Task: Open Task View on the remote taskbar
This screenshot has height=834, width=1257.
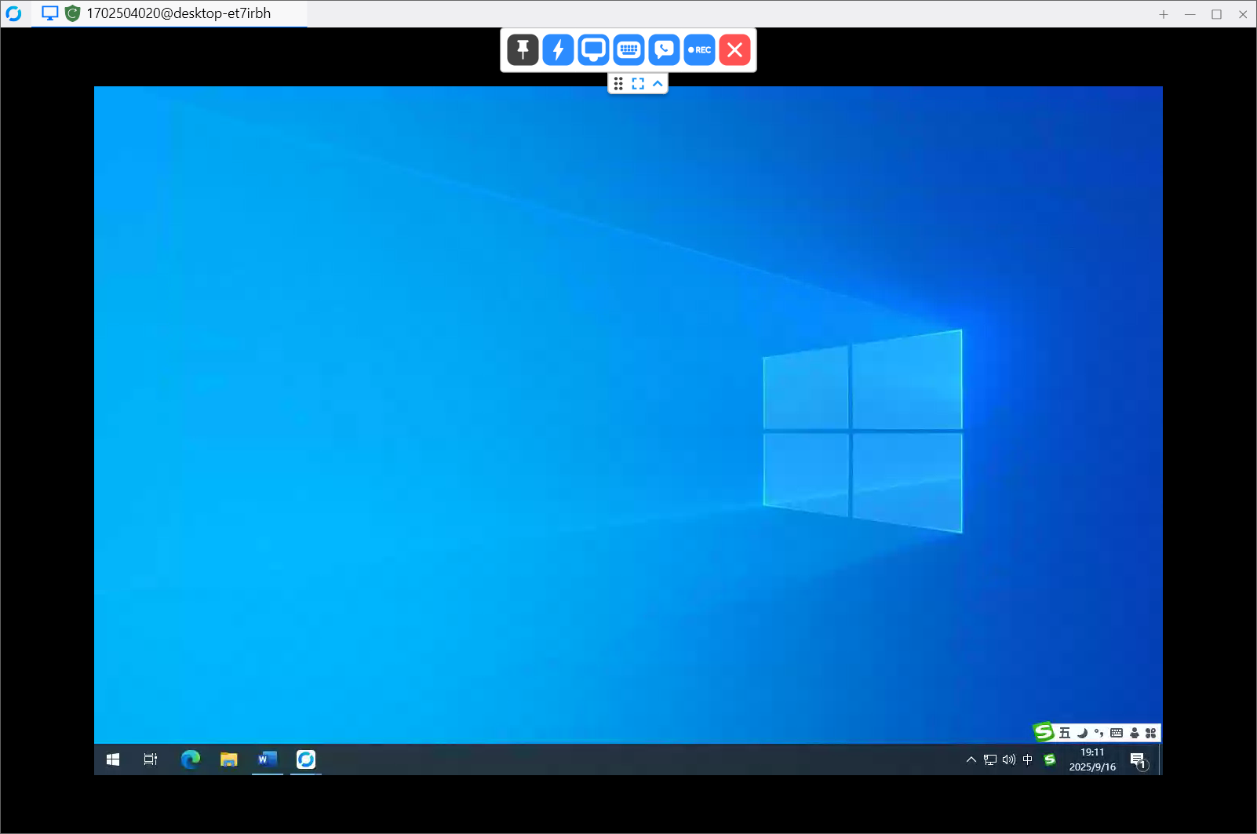Action: point(151,759)
